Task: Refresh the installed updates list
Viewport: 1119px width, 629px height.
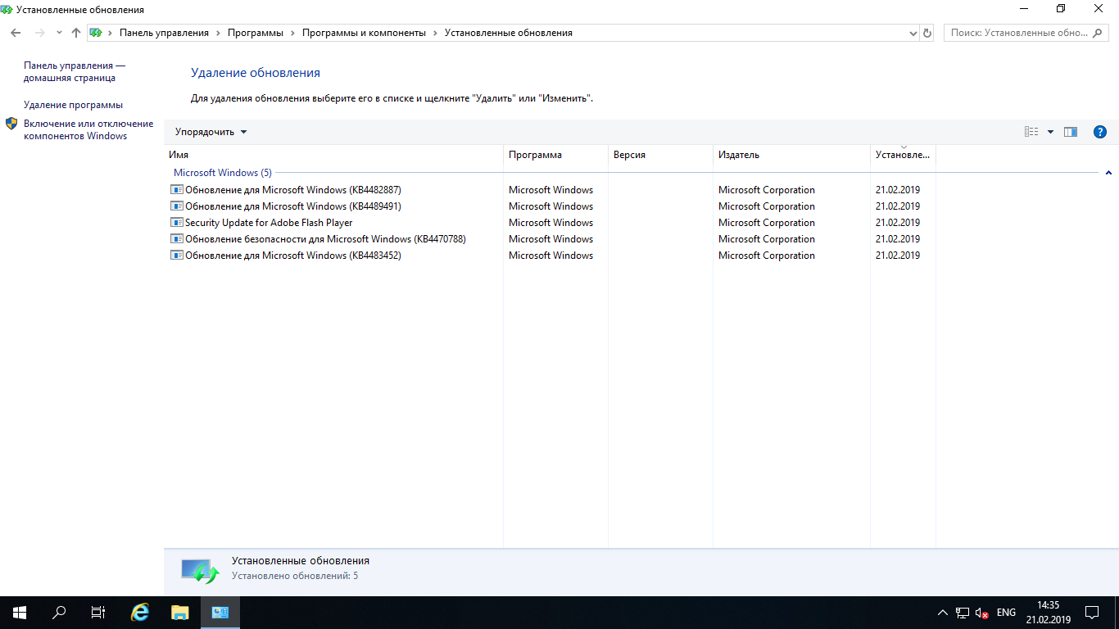Action: (x=927, y=33)
